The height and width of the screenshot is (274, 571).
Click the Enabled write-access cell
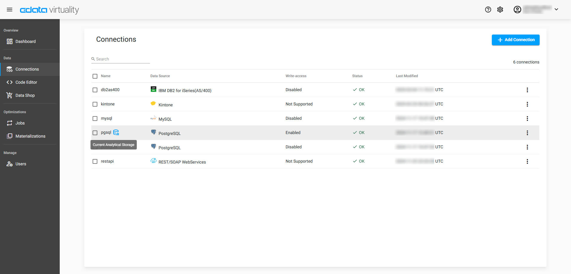pos(293,133)
